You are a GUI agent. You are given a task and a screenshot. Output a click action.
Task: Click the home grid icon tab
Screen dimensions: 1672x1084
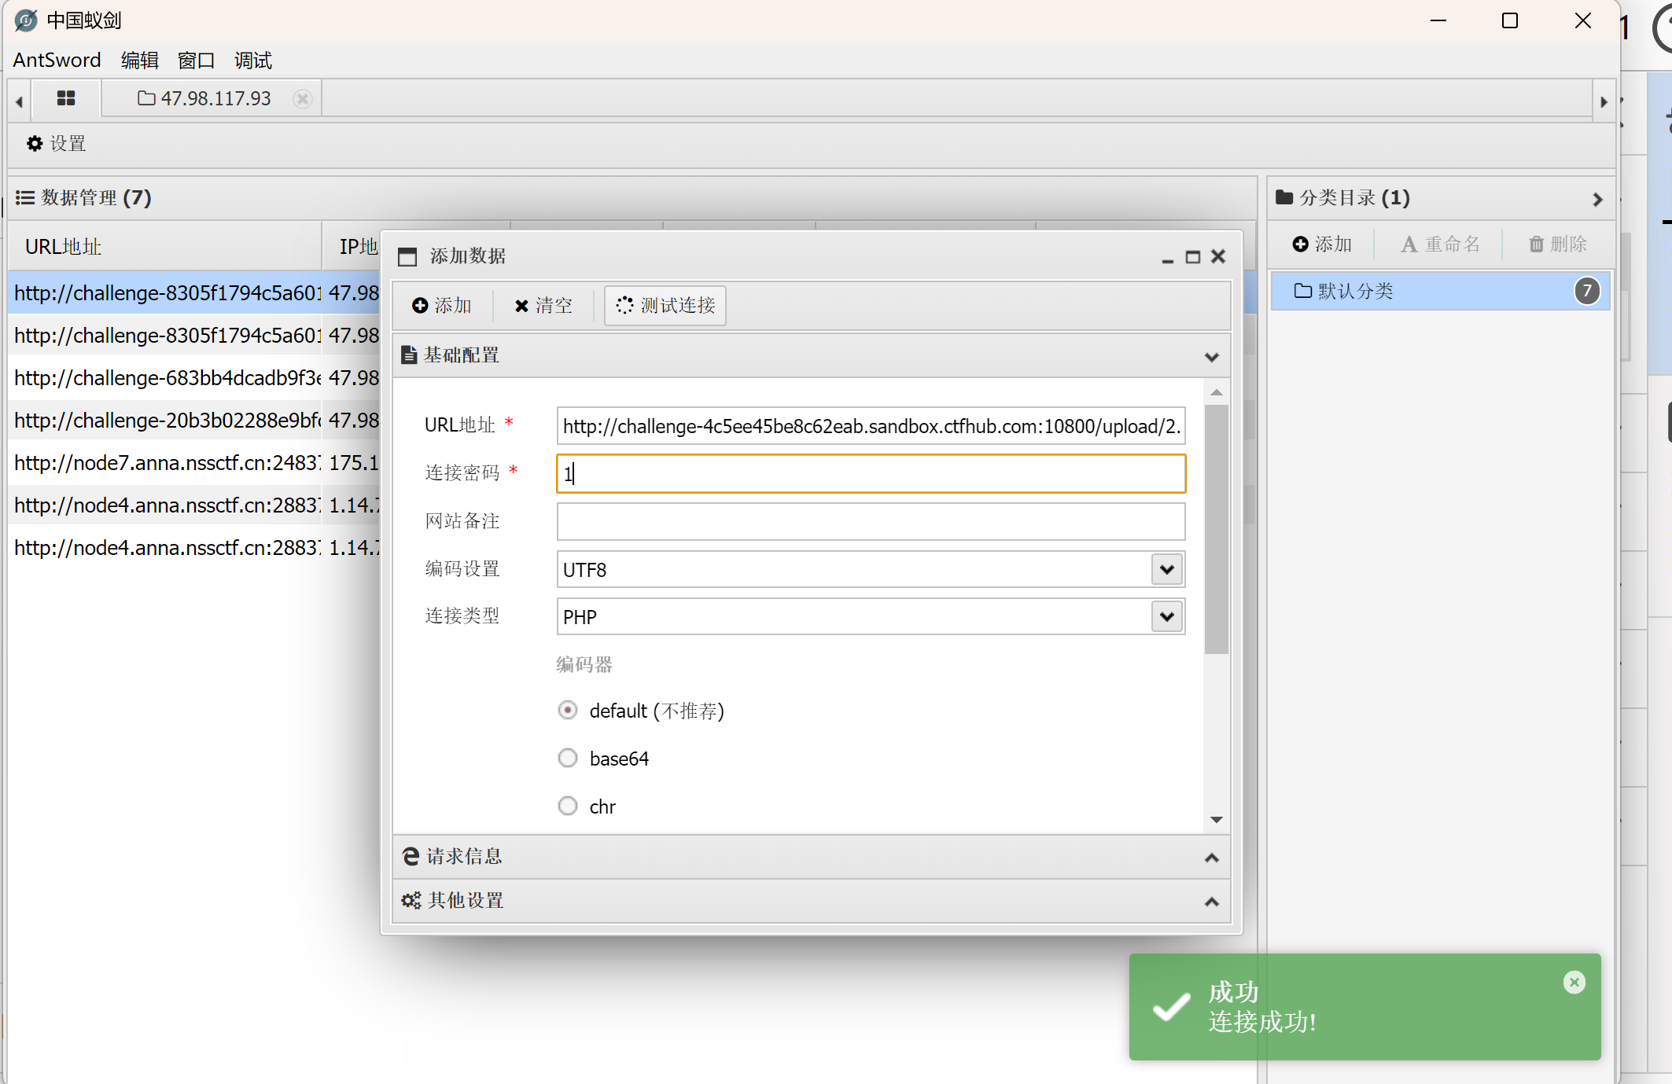pyautogui.click(x=66, y=98)
